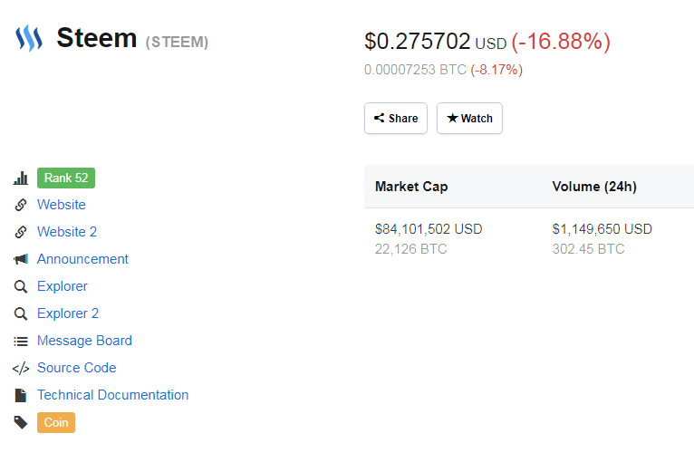
Task: Open the Source Code link
Action: click(x=76, y=368)
